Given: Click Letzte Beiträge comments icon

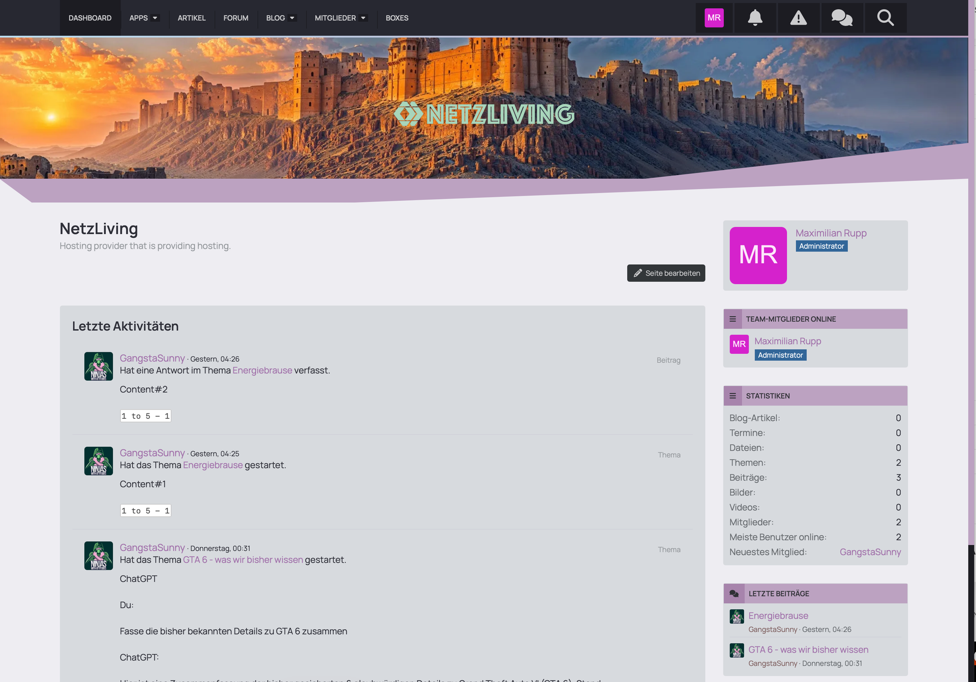Looking at the screenshot, I should [734, 594].
